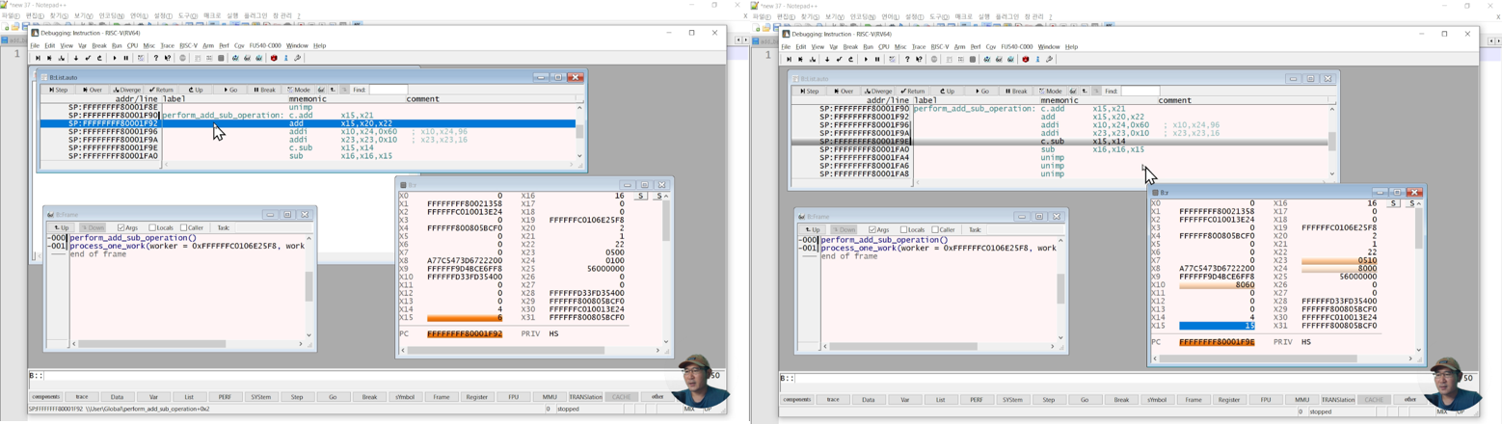1502x424 pixels.
Task: Click Find field in left List.auto window
Action: pos(389,90)
